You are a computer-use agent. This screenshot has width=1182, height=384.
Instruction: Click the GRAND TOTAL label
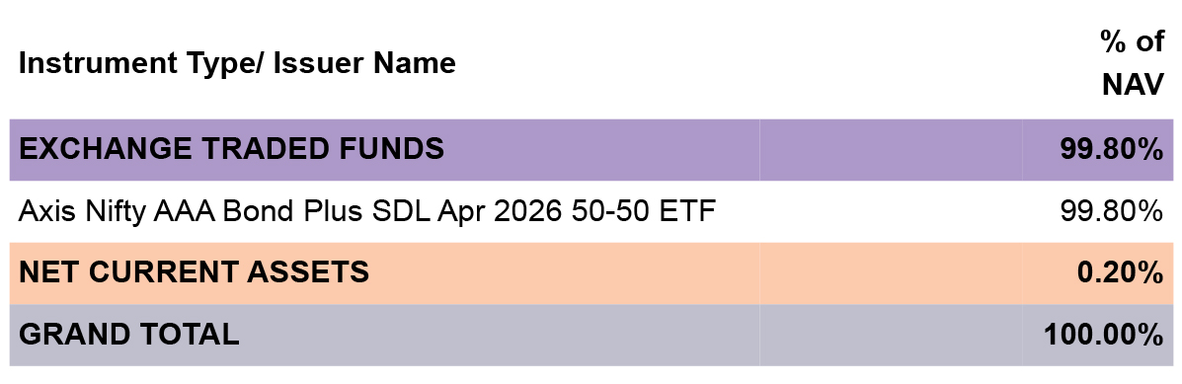click(129, 335)
